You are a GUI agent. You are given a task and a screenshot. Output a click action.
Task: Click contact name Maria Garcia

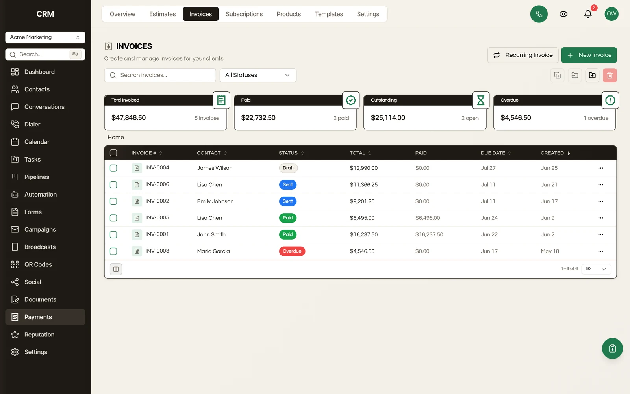213,251
